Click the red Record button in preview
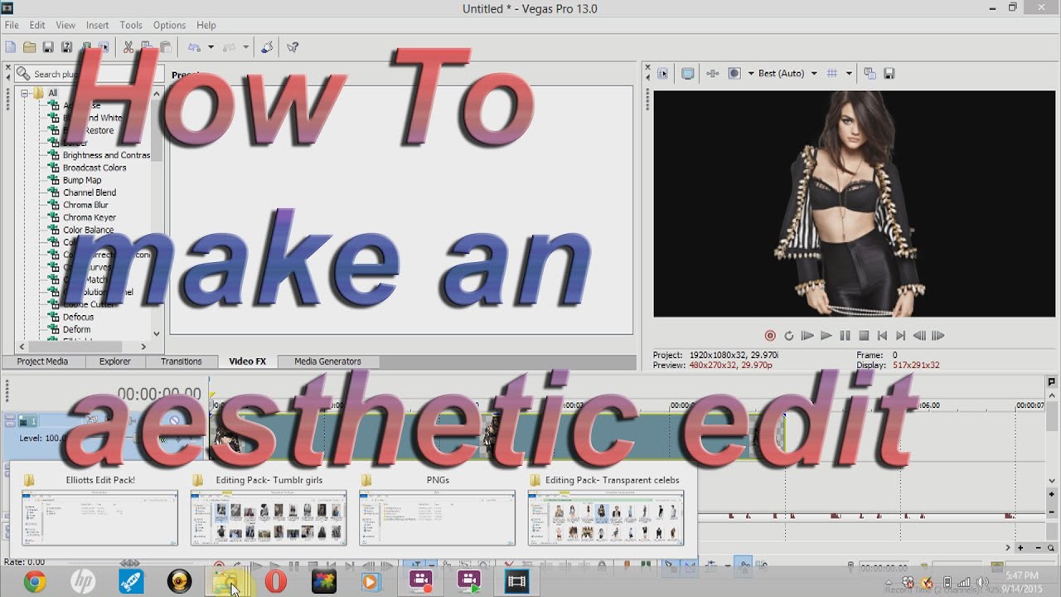The width and height of the screenshot is (1061, 597). coord(770,336)
